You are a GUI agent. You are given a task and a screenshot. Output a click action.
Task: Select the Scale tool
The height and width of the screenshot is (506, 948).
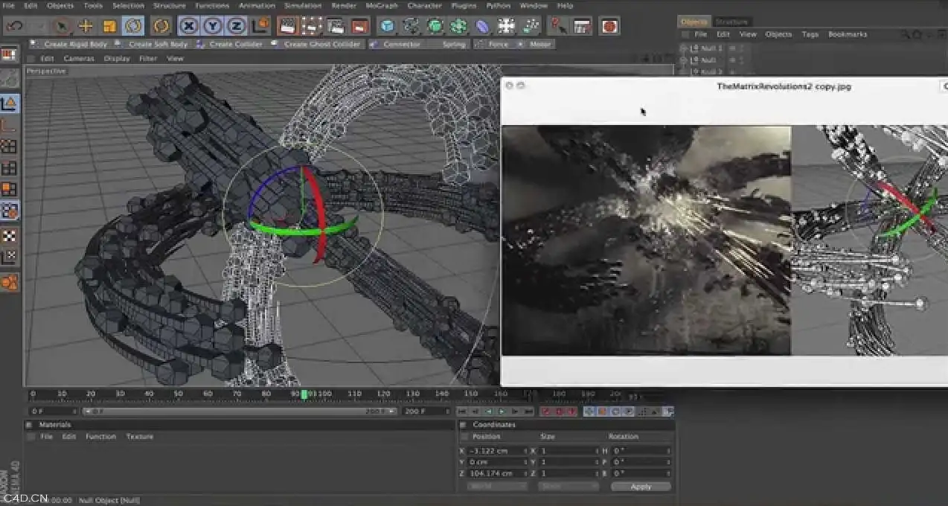pyautogui.click(x=109, y=26)
